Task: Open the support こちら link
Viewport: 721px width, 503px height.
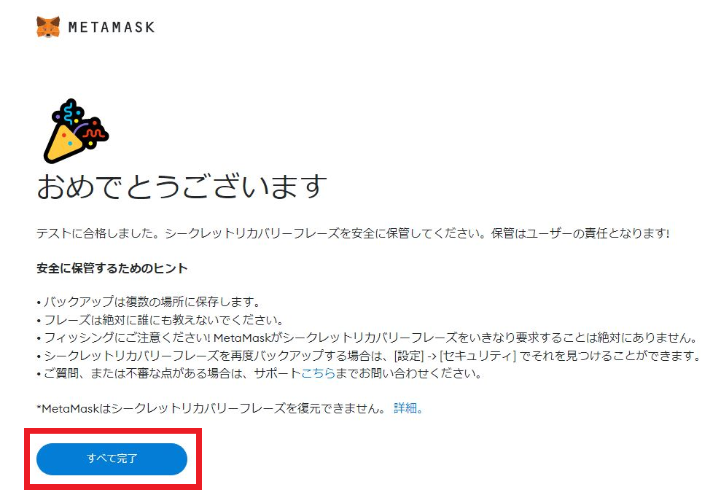Action: pos(318,373)
